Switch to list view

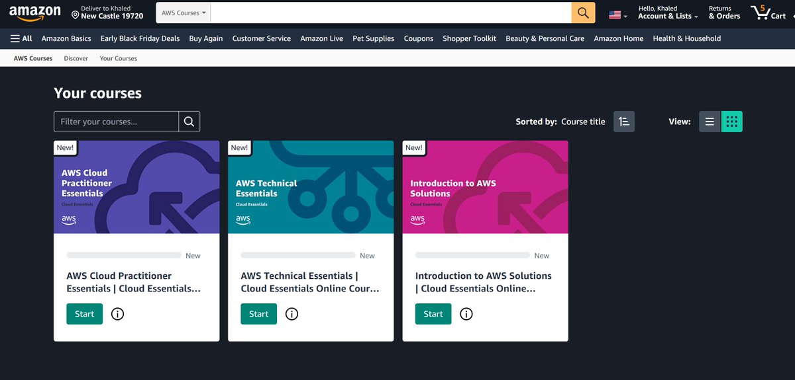(x=710, y=122)
